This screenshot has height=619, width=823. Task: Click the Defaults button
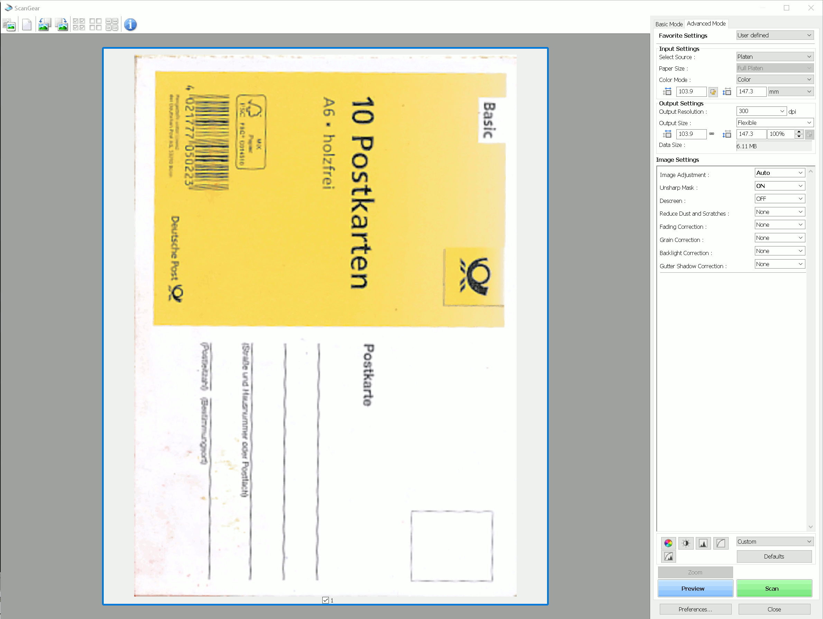point(774,556)
